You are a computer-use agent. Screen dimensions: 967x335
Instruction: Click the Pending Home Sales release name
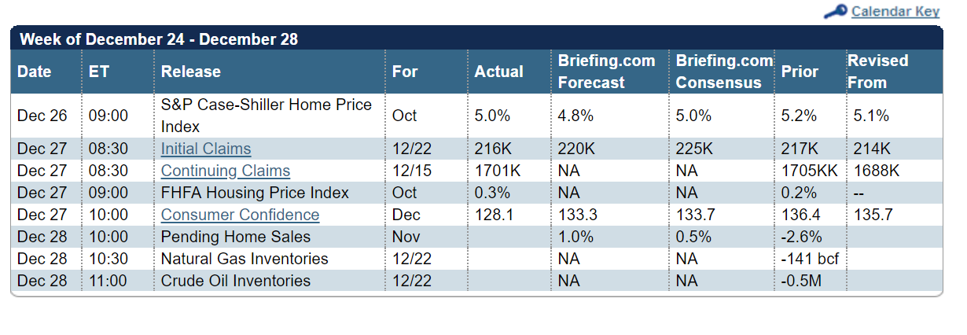pos(236,237)
